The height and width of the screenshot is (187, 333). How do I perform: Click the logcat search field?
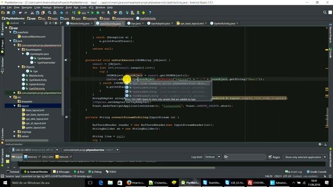point(245,157)
